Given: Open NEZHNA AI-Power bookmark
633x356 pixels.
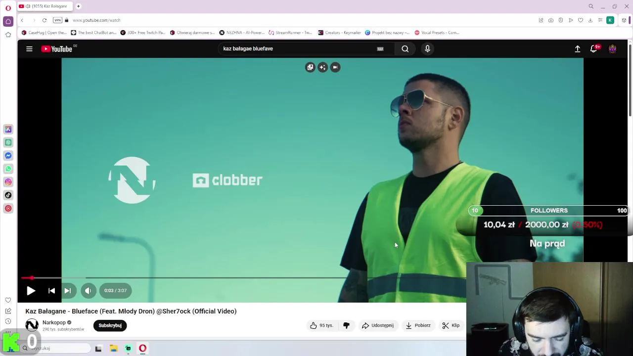Looking at the screenshot, I should tap(242, 33).
